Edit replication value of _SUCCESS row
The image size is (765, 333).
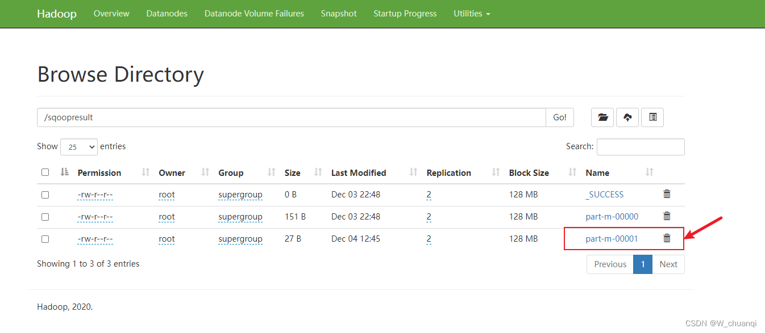429,195
